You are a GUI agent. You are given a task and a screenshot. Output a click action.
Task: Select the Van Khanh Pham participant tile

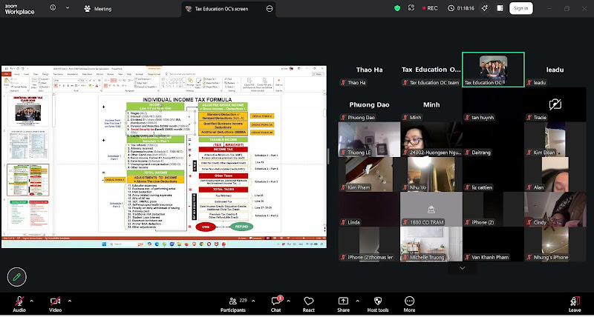493,244
